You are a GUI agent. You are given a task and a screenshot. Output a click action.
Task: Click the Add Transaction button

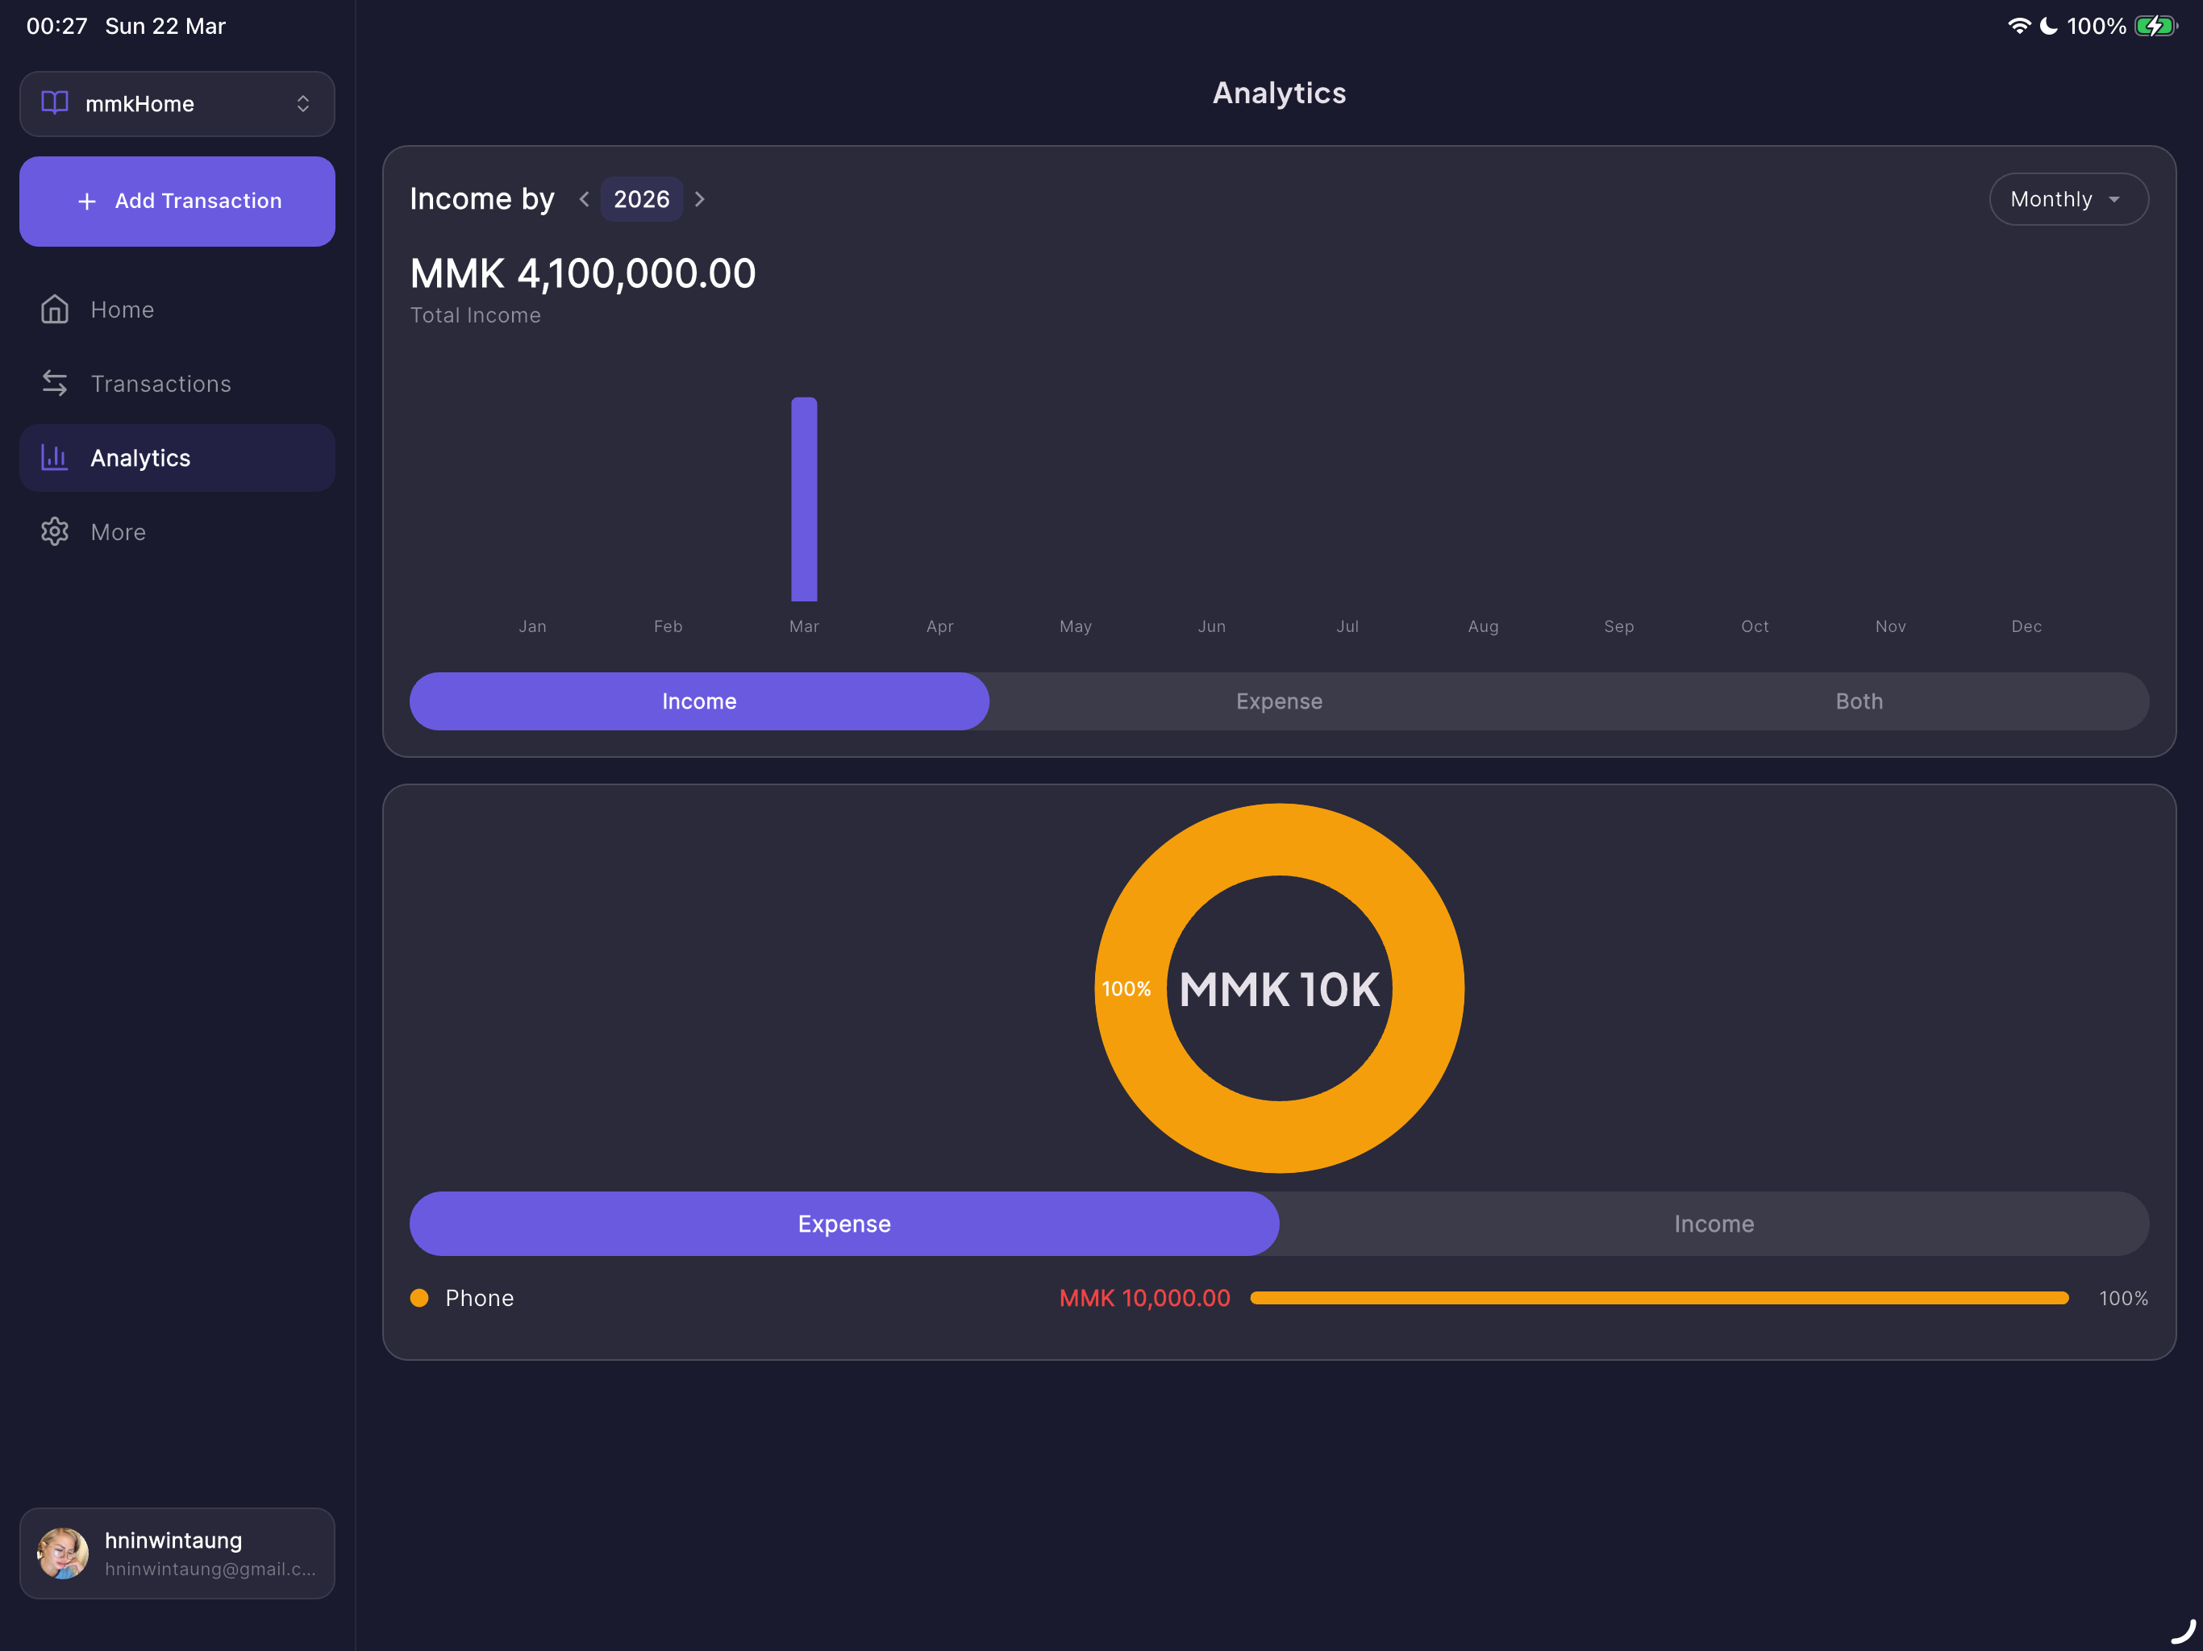pyautogui.click(x=177, y=202)
